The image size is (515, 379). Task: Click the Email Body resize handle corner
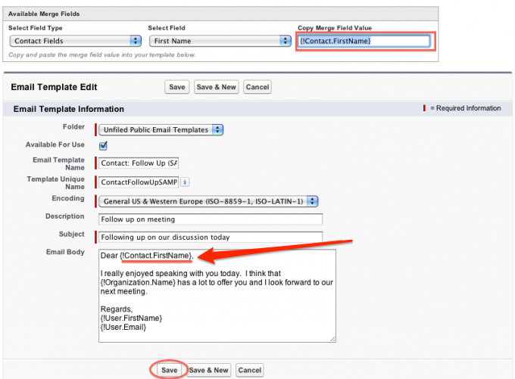click(332, 339)
